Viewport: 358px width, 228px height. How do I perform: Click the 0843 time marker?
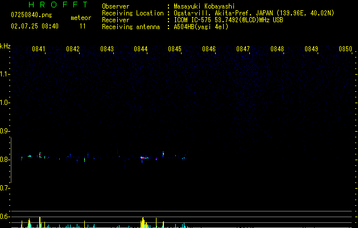pyautogui.click(x=107, y=49)
